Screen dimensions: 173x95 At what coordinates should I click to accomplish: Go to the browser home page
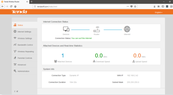click(x=15, y=6)
